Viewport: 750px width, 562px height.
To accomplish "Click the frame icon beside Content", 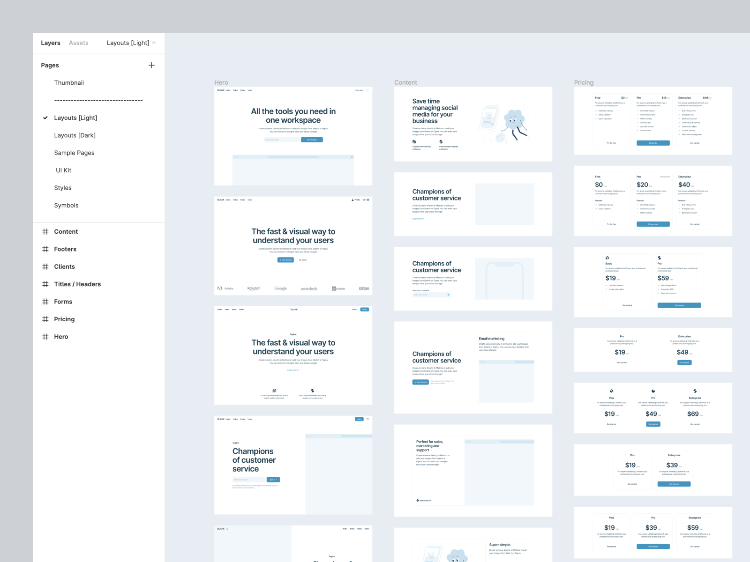I will [46, 231].
